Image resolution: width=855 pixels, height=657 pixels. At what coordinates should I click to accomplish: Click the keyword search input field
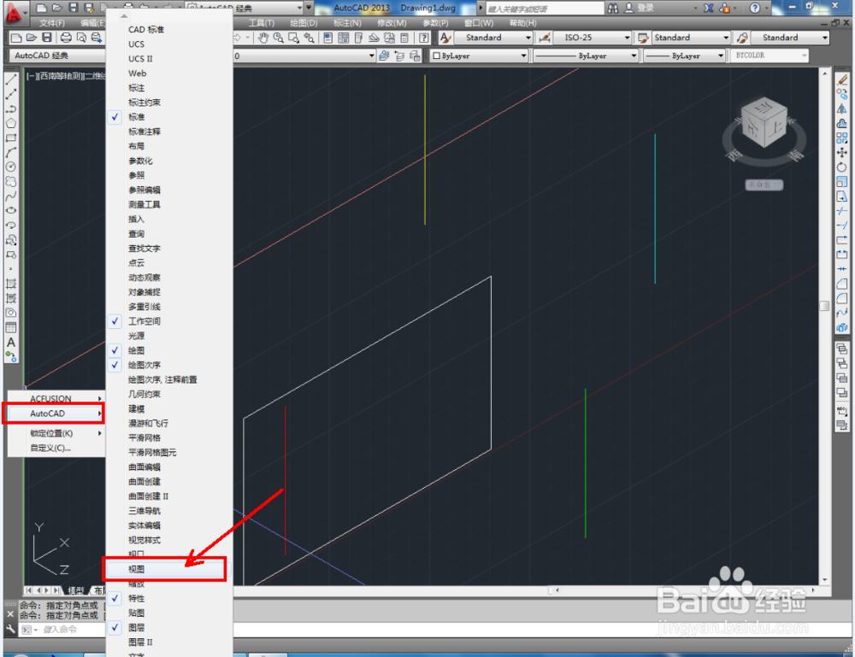[544, 9]
